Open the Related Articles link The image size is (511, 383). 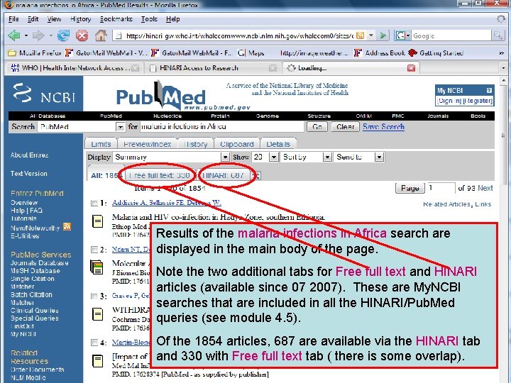[446, 204]
